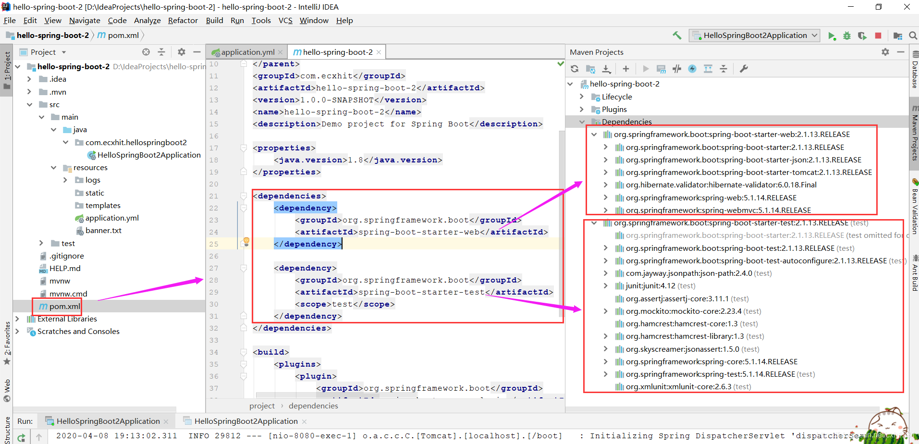Hide the Project tool window
Viewport: 919px width, 444px height.
(196, 52)
